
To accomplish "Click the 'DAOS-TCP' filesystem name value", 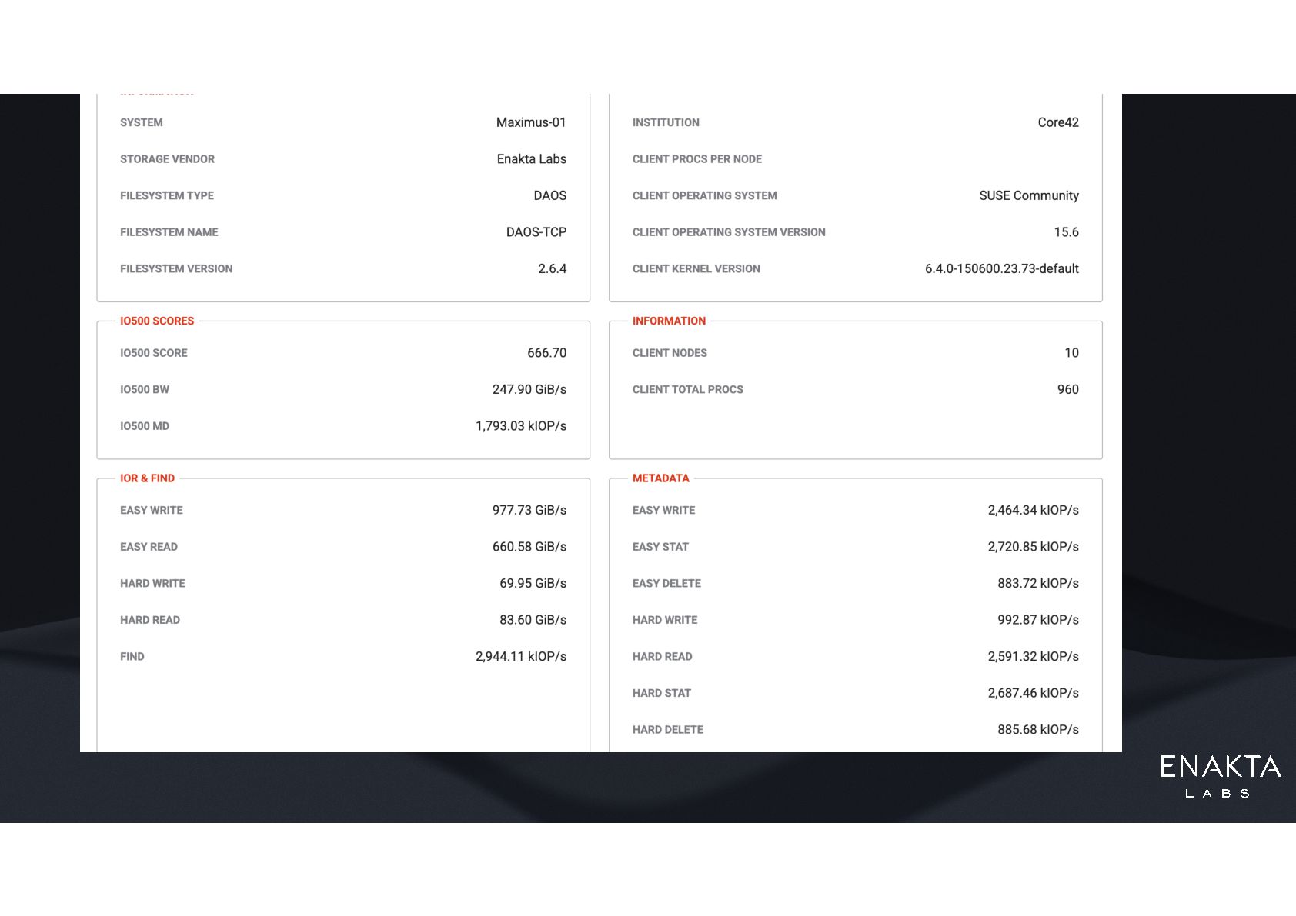I will tap(536, 232).
